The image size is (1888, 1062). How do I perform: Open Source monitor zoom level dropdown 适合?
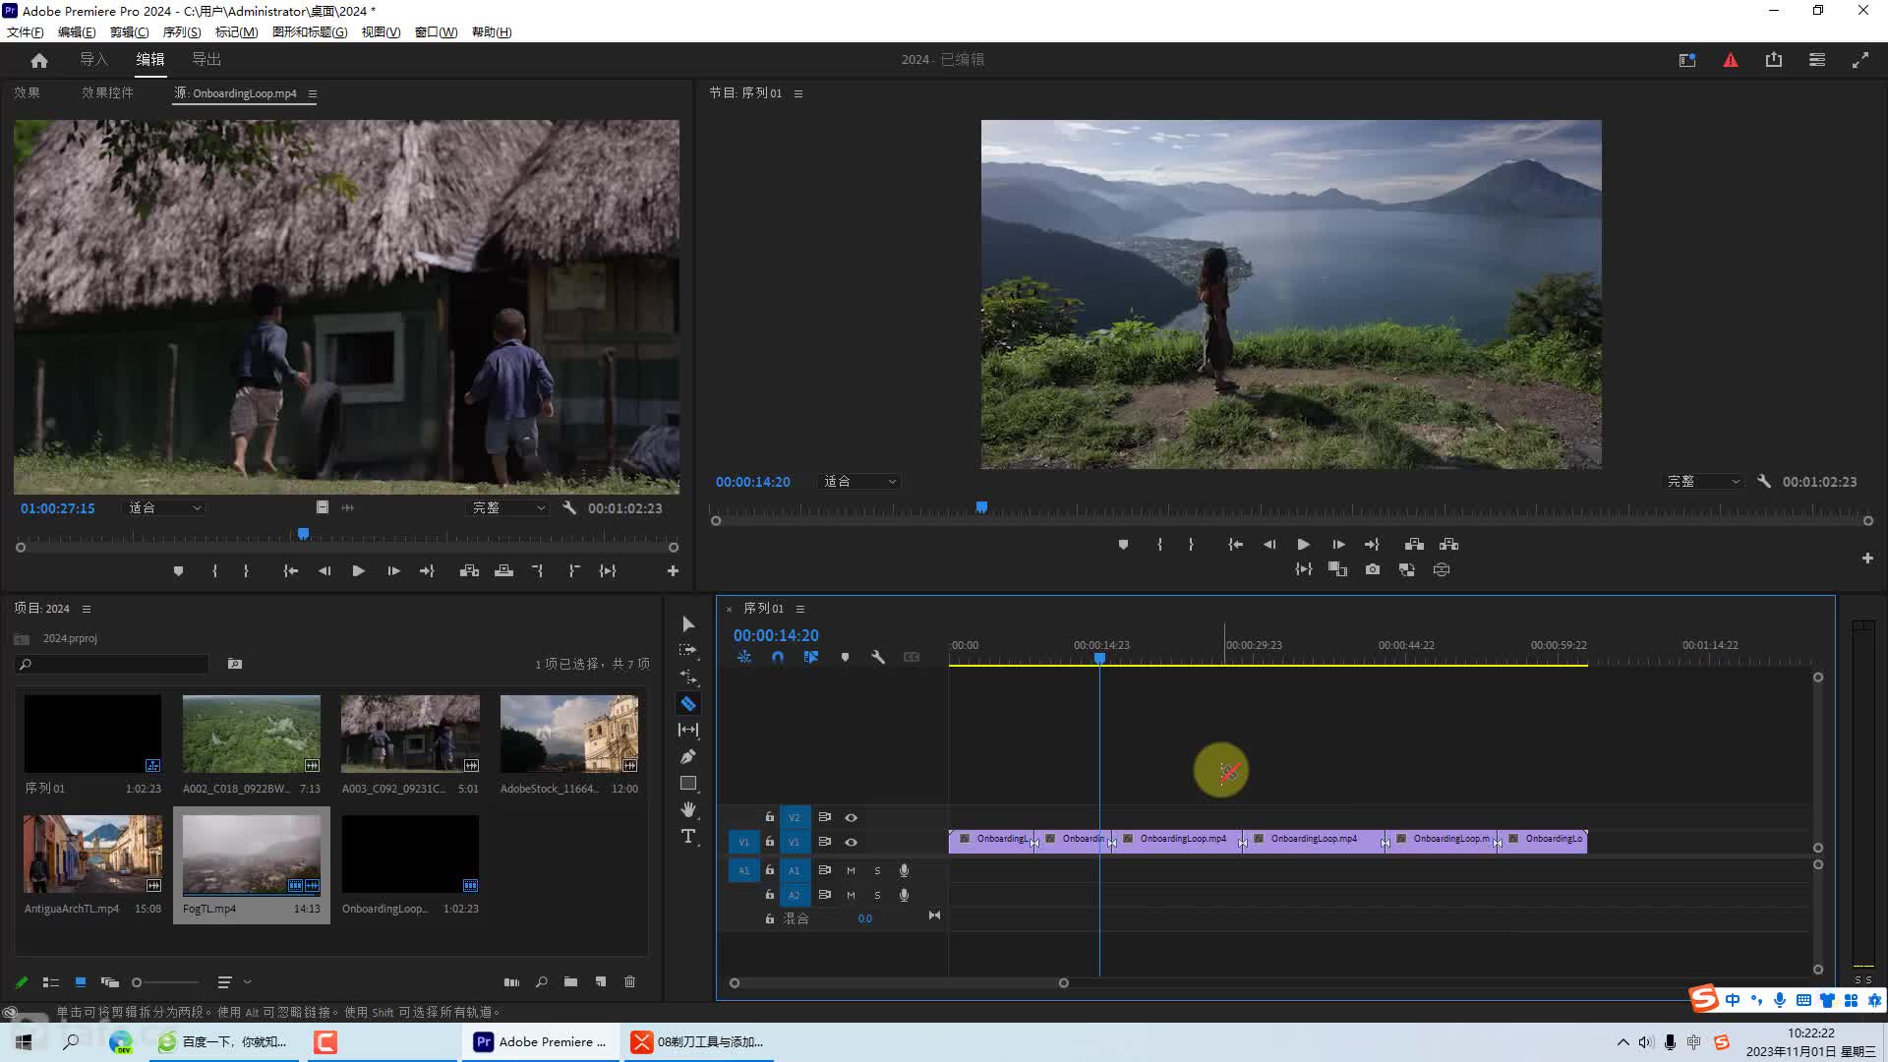[164, 508]
